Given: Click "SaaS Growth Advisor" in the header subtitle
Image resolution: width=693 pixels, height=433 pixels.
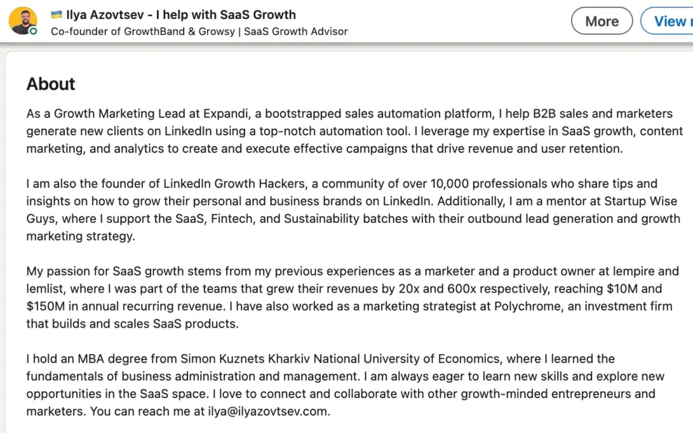Looking at the screenshot, I should [x=296, y=31].
